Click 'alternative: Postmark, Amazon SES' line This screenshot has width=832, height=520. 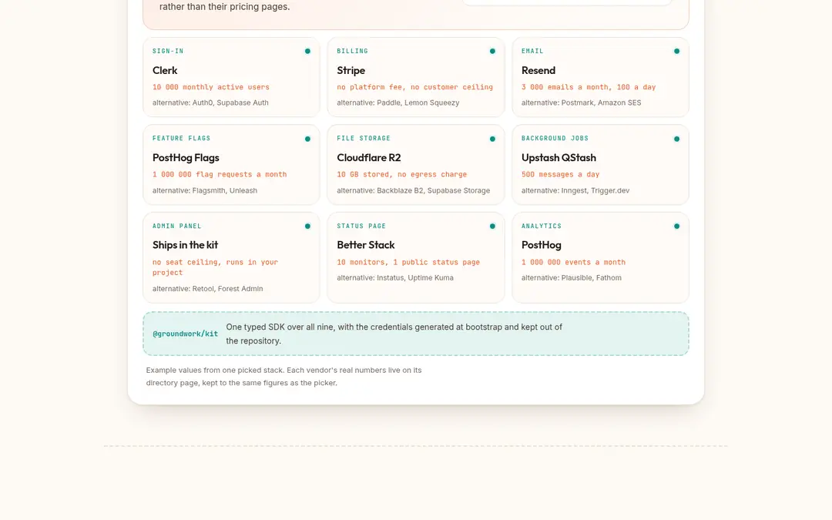[581, 102]
